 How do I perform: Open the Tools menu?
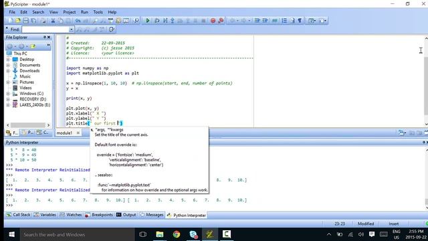click(98, 12)
